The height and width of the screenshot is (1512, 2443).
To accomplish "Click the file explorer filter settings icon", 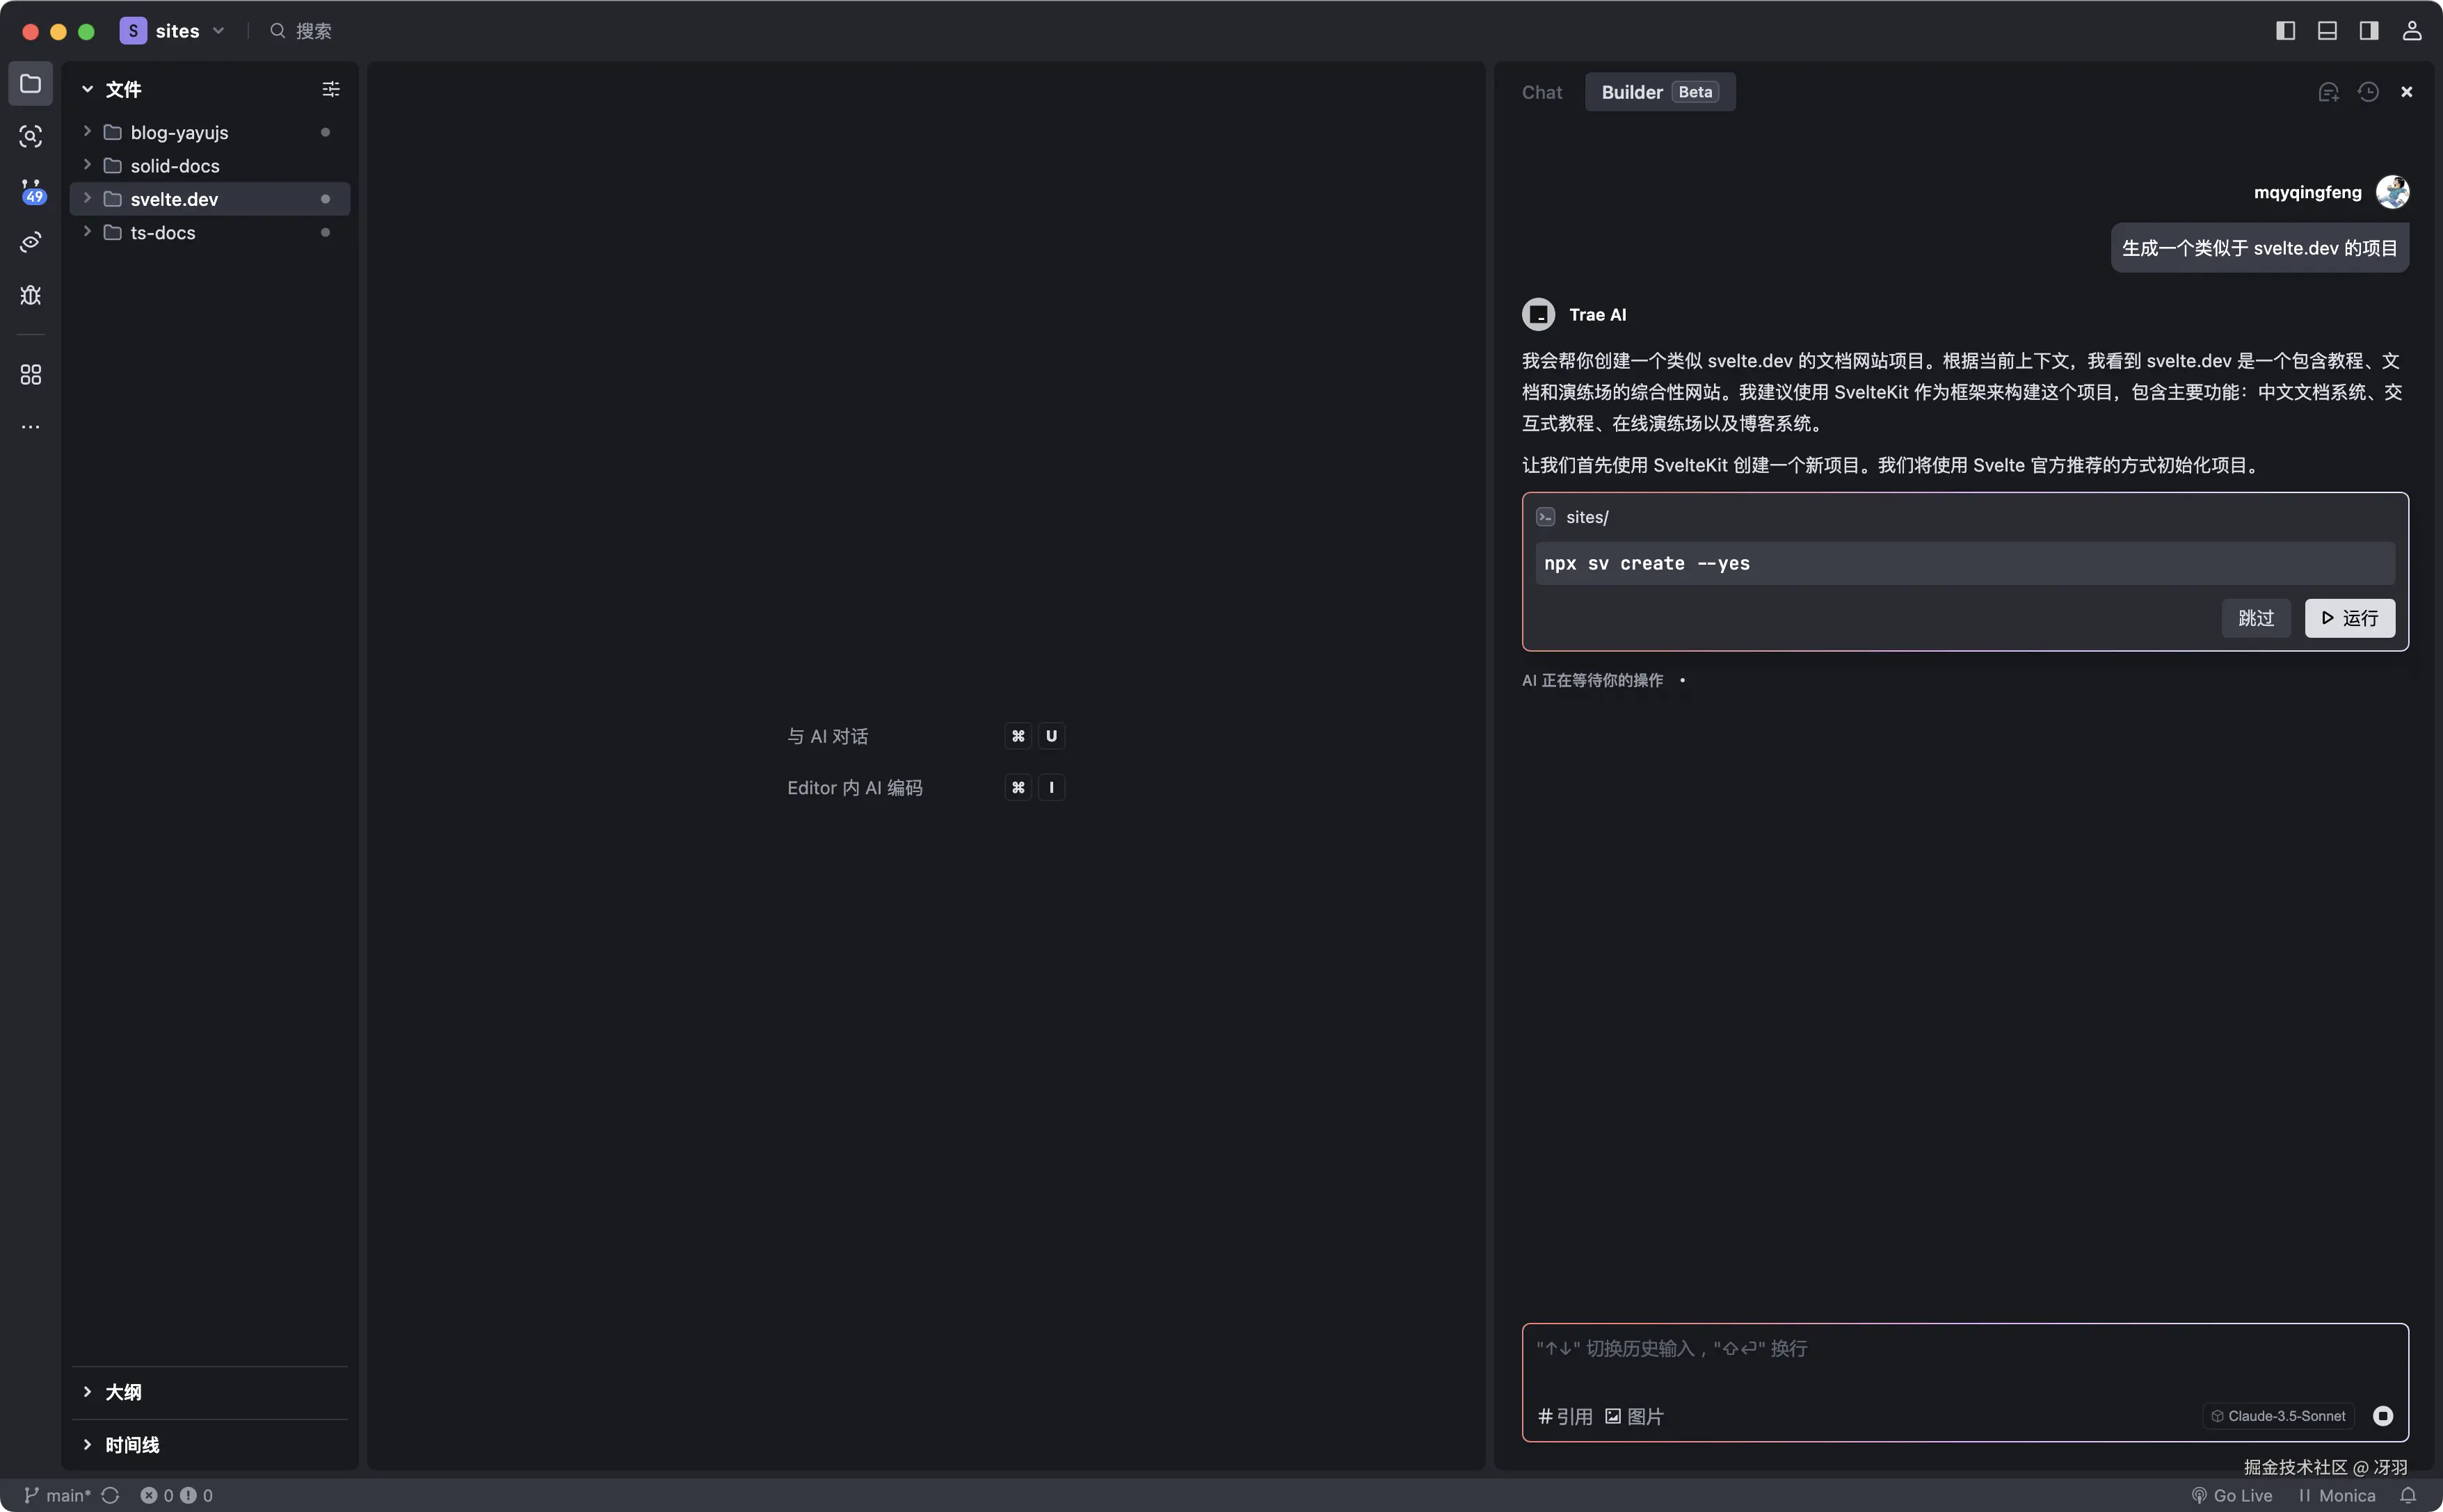I will click(x=331, y=89).
